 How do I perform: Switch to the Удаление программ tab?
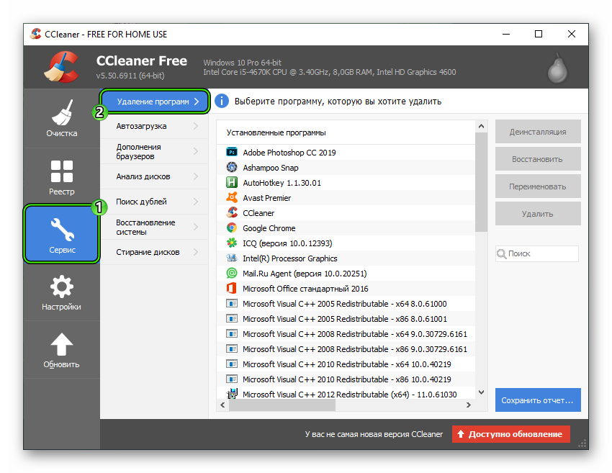tap(154, 102)
